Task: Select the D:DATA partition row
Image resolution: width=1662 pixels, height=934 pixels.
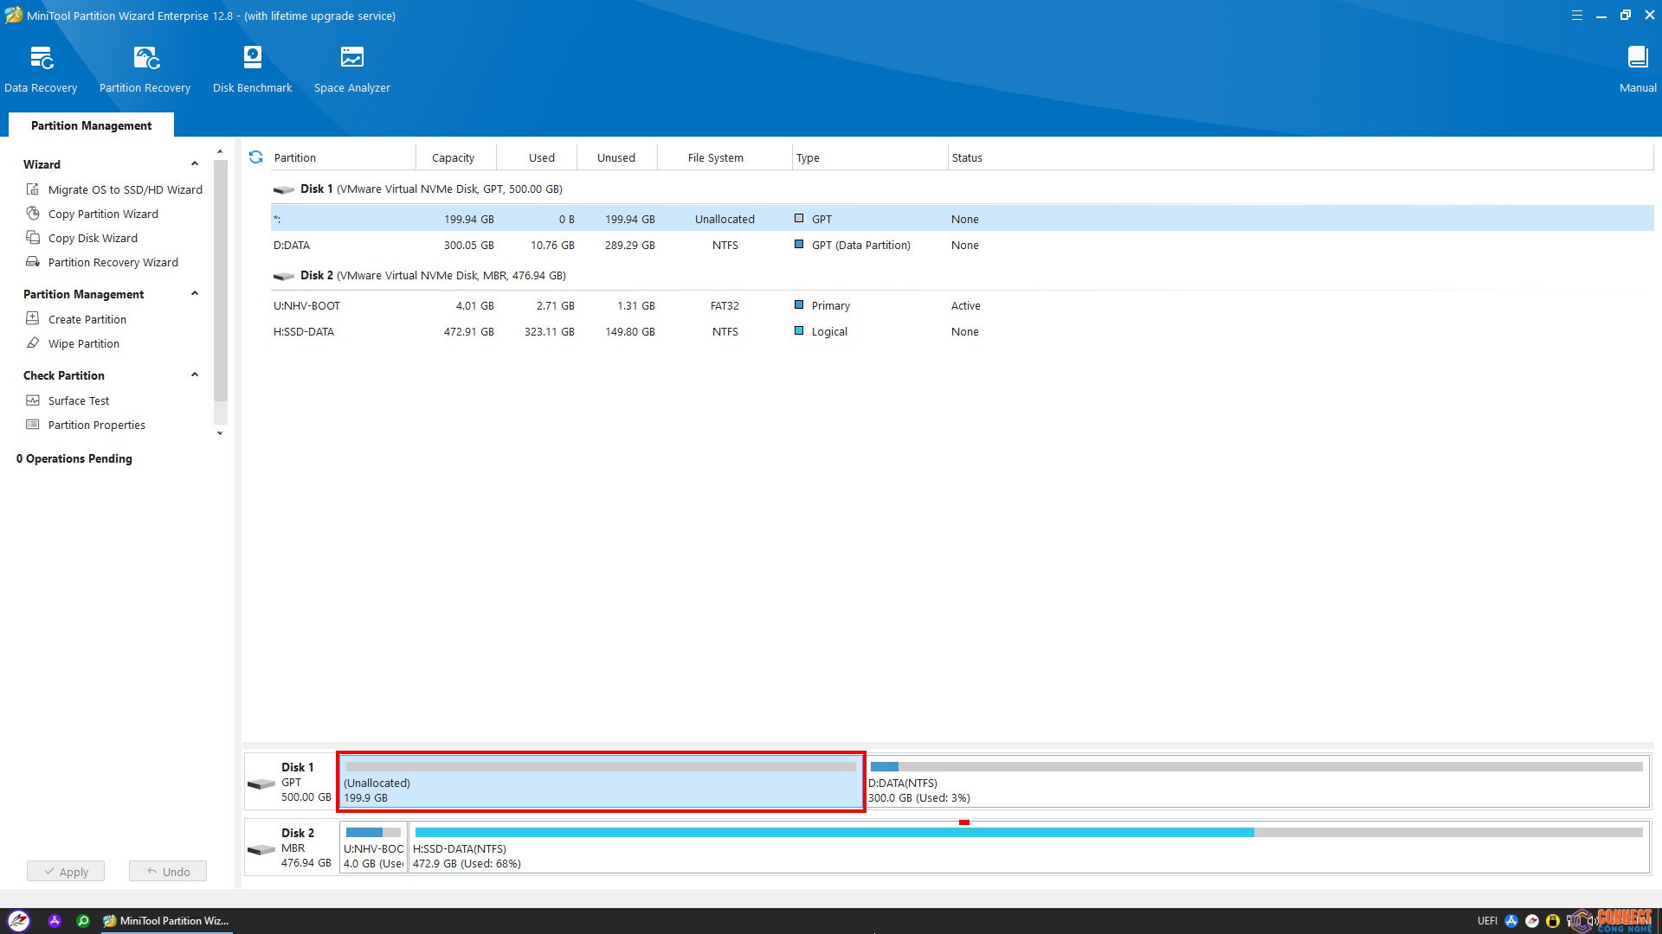Action: [962, 245]
